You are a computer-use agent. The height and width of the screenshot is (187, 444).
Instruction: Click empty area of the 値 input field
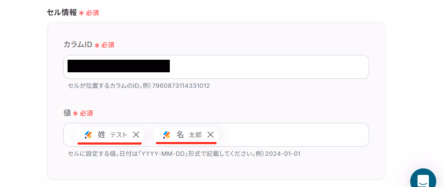[x=292, y=135]
